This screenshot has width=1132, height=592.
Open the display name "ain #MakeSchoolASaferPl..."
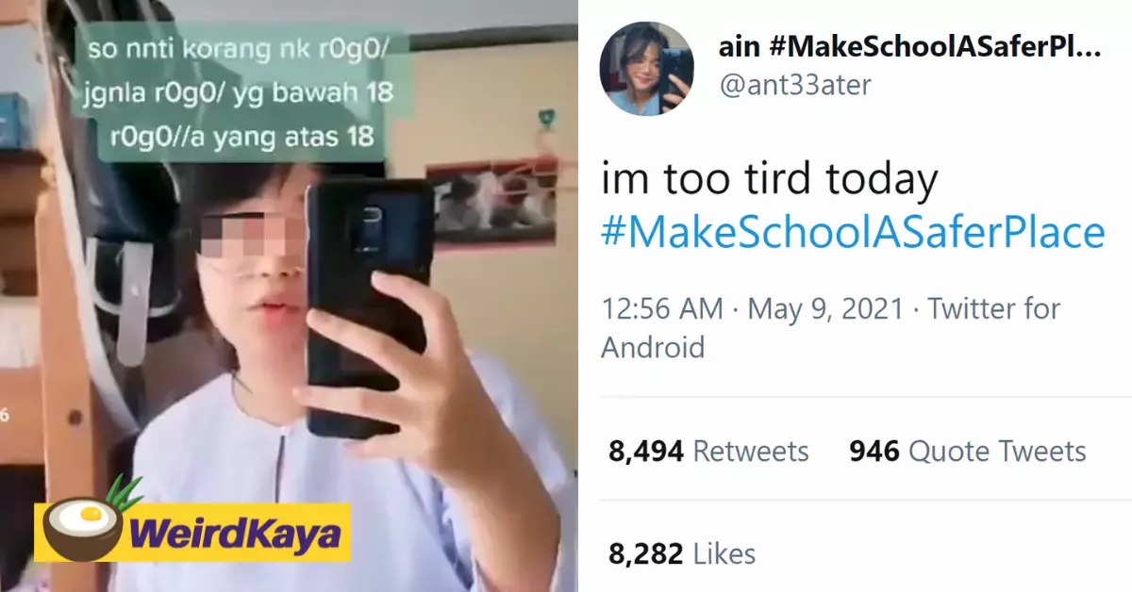pyautogui.click(x=911, y=46)
